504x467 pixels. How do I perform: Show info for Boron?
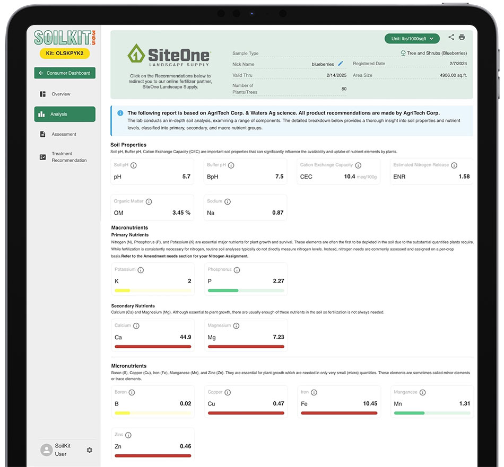[x=132, y=392]
